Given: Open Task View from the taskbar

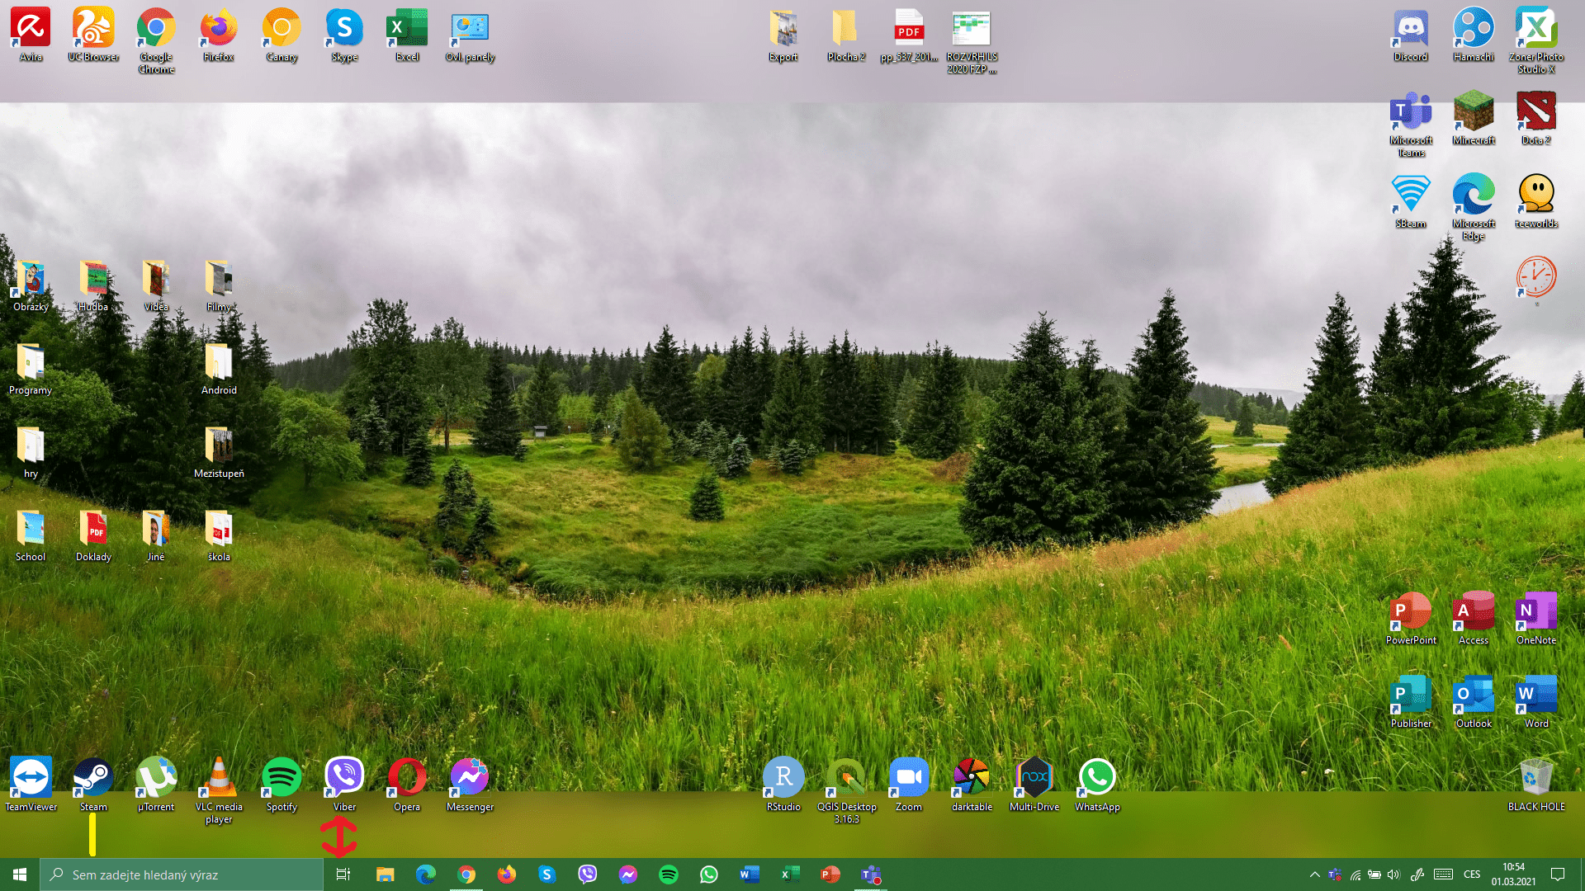Looking at the screenshot, I should [x=343, y=874].
